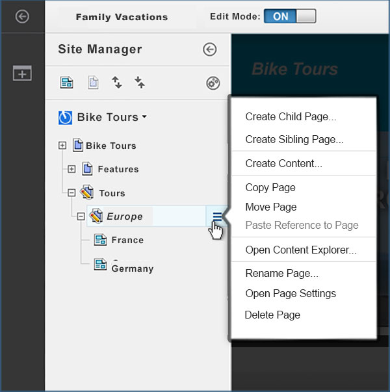Open the palette settings icon

213,83
